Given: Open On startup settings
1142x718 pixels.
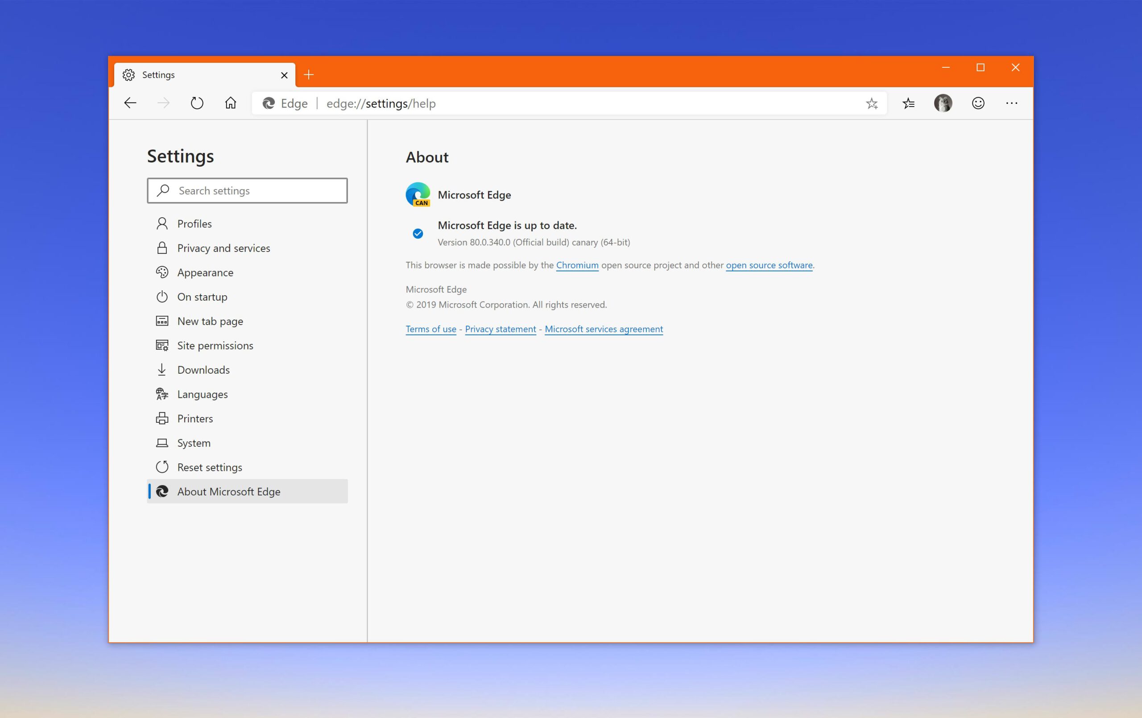Looking at the screenshot, I should 247,297.
